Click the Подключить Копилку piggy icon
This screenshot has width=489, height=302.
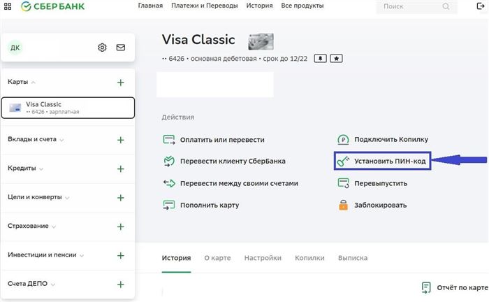coord(343,139)
